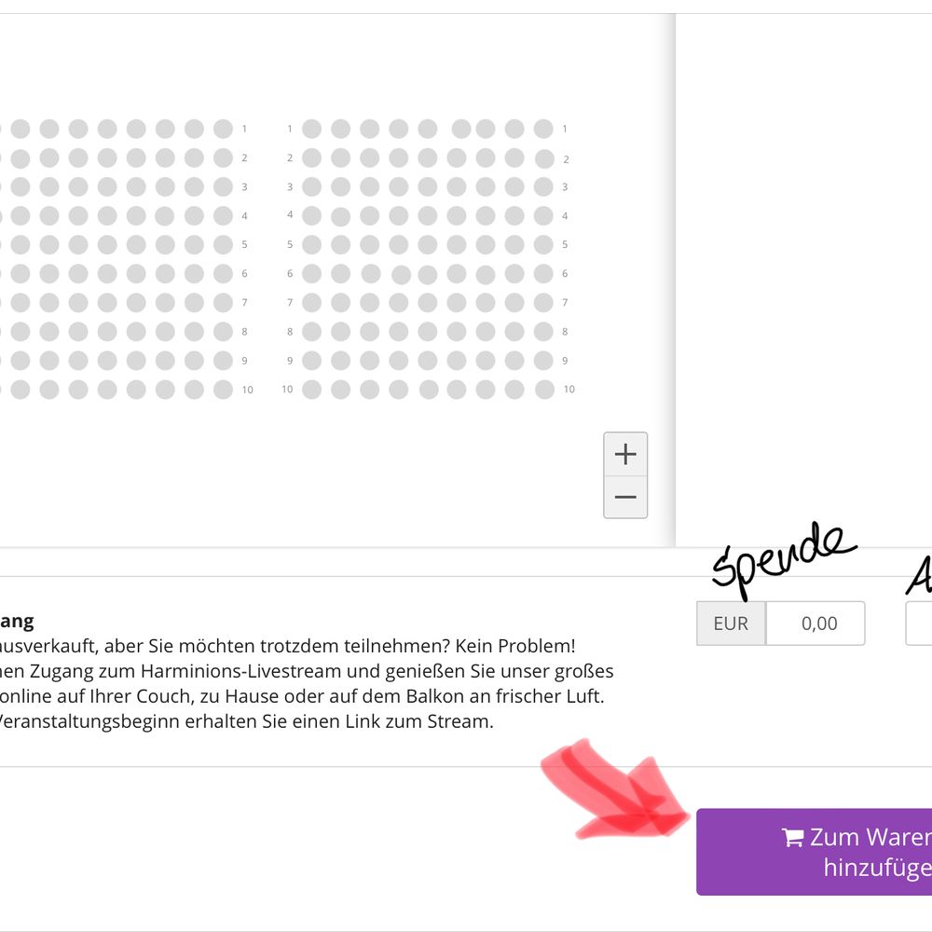Select first seat in right block row 5
The image size is (932, 932).
pos(311,244)
